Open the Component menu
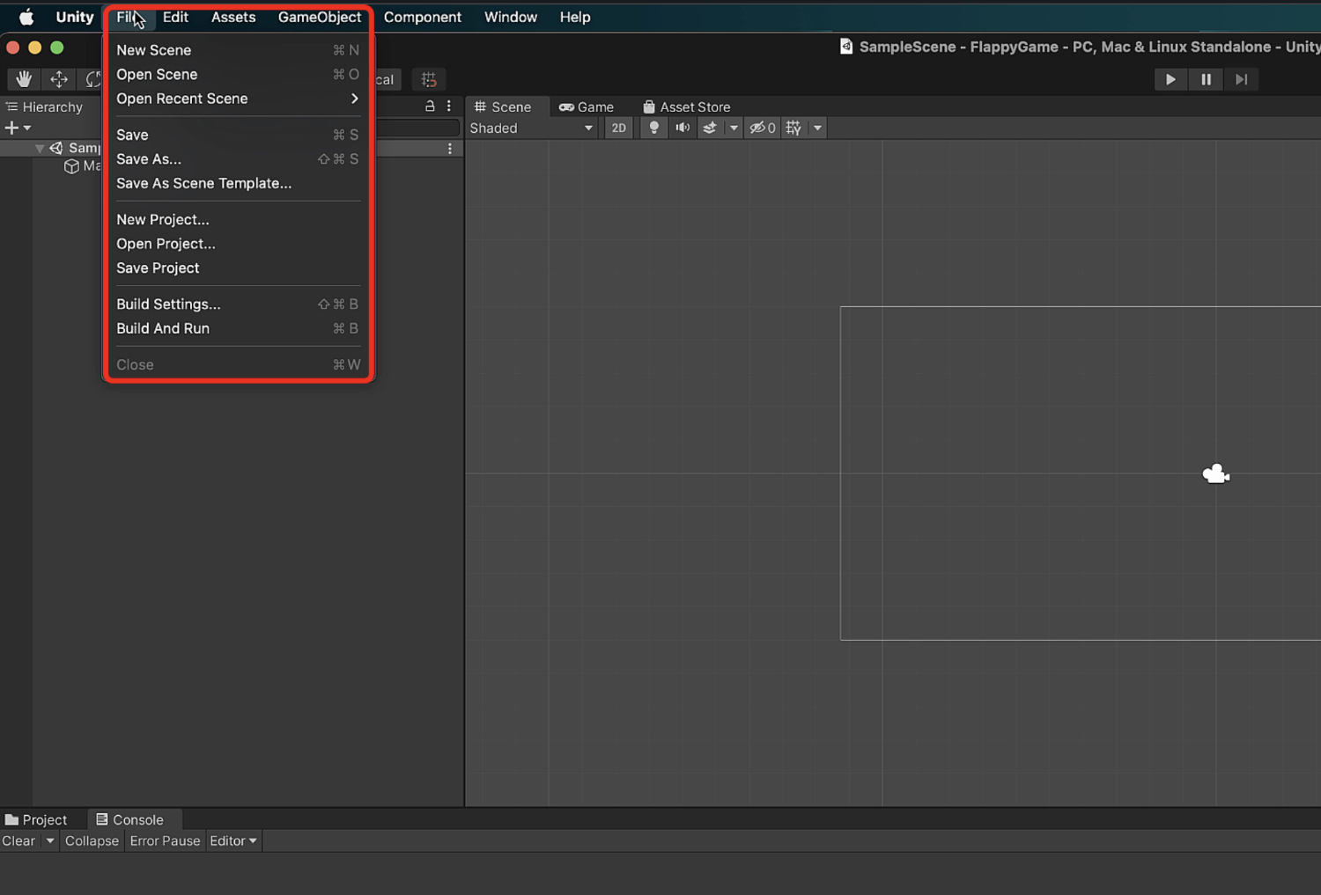This screenshot has width=1321, height=895. pyautogui.click(x=423, y=17)
